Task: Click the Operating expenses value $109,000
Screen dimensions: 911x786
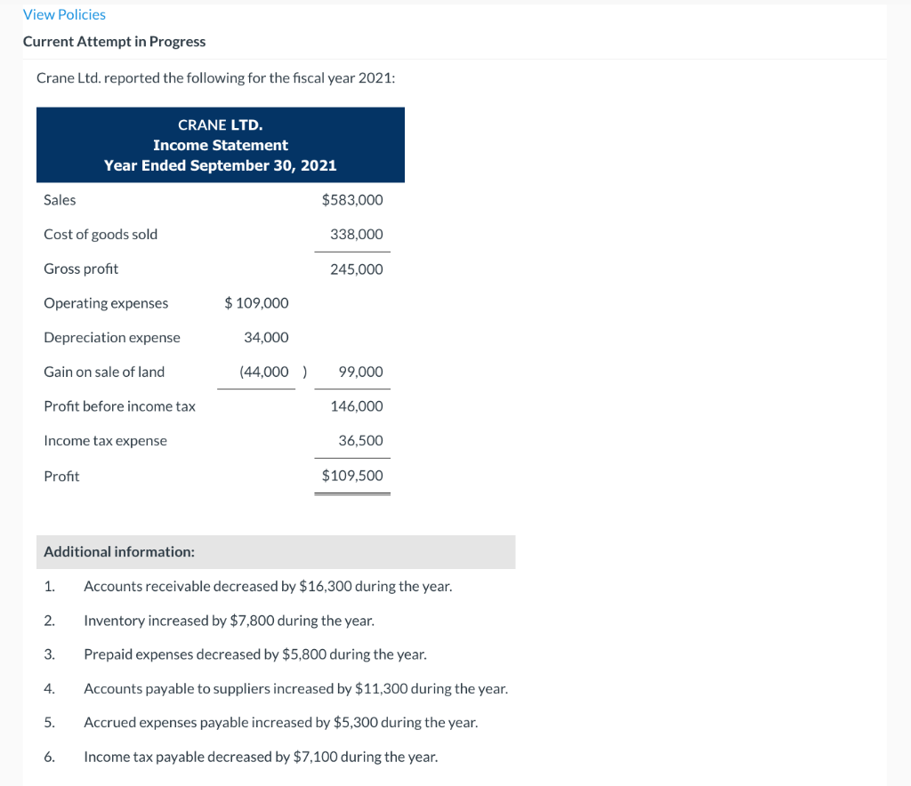Action: (x=256, y=302)
